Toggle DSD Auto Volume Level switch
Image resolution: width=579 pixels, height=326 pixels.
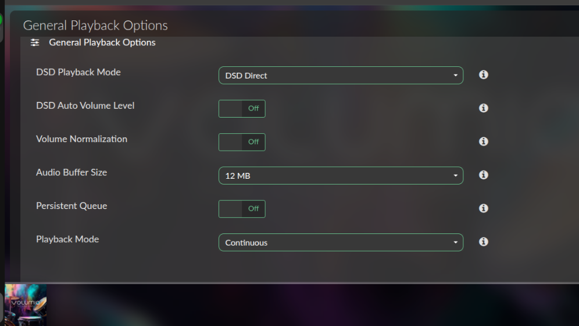(242, 109)
